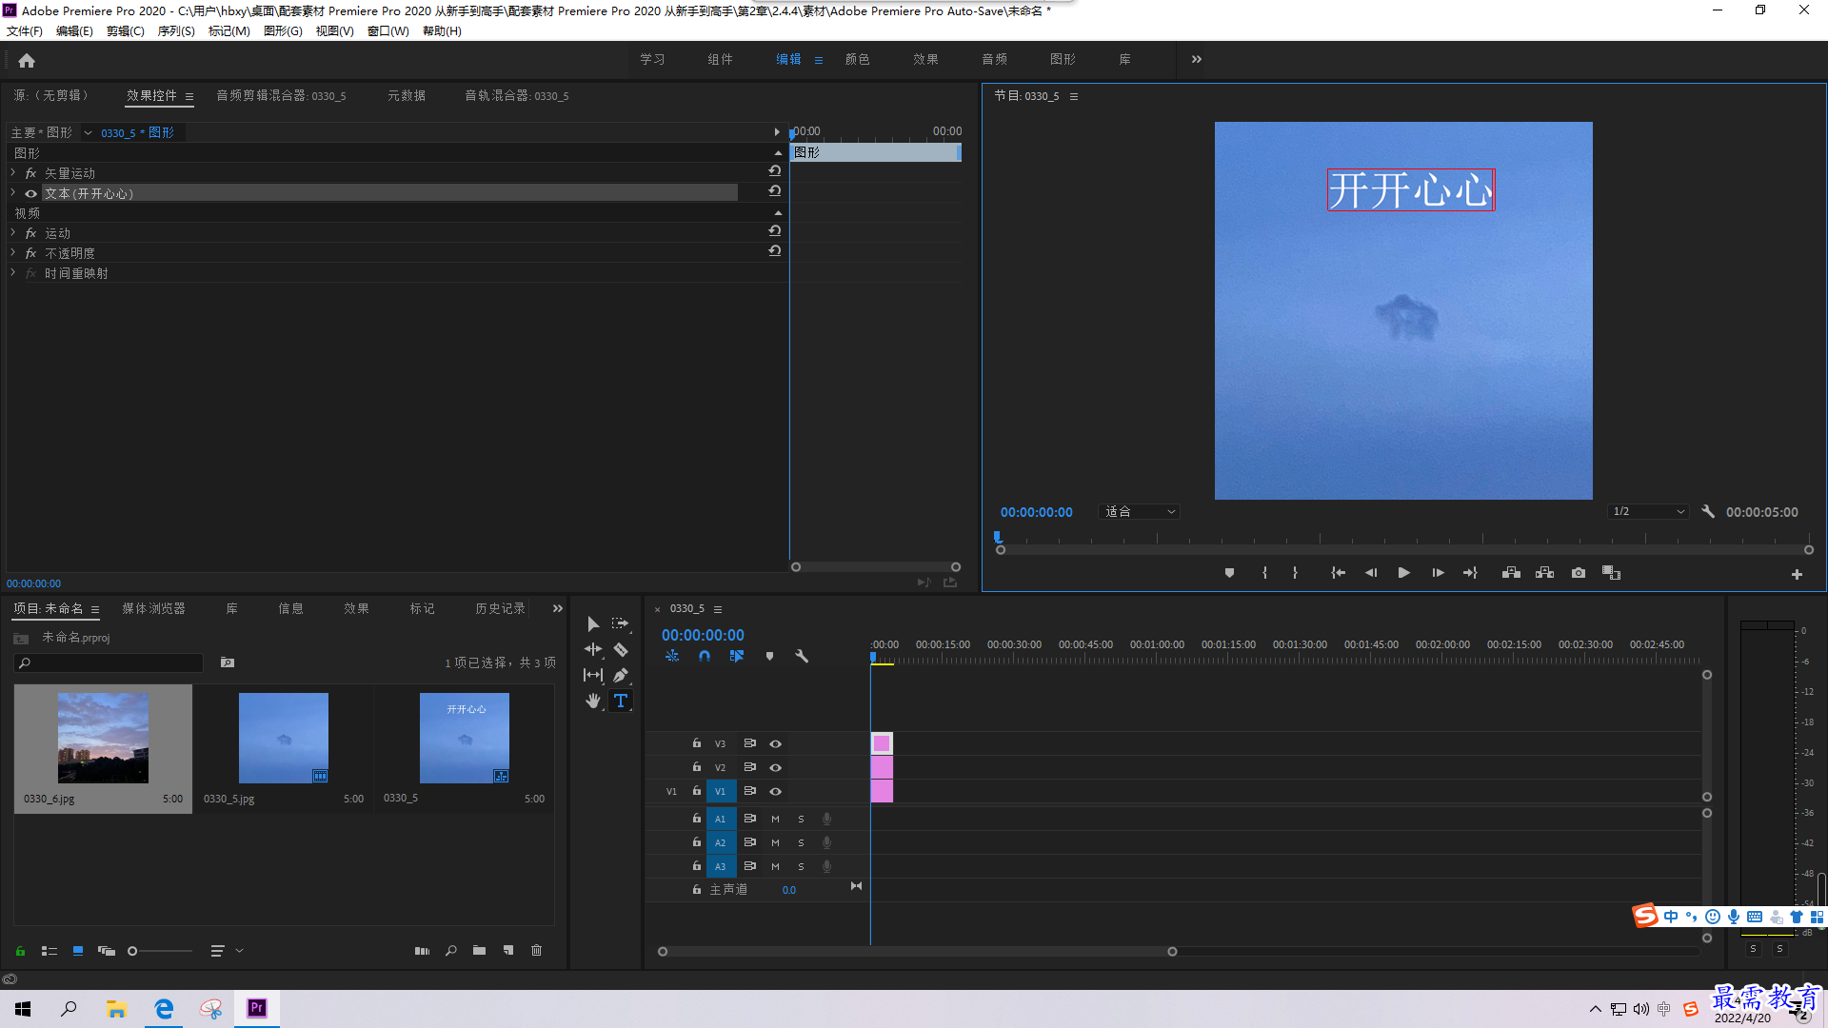The width and height of the screenshot is (1828, 1028).
Task: Show more workspaces with double chevron
Action: pos(1197,59)
